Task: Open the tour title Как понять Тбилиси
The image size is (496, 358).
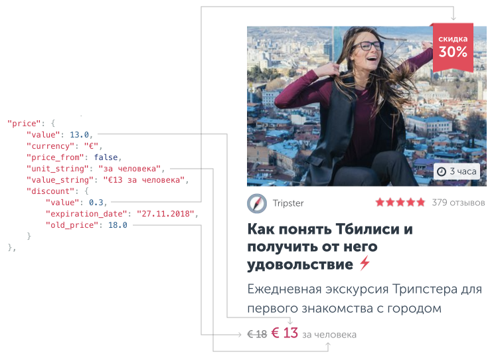Action: click(330, 246)
